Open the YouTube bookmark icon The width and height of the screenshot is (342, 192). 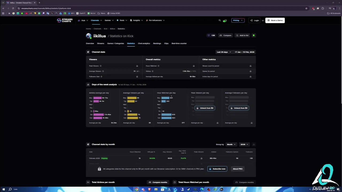26,13
